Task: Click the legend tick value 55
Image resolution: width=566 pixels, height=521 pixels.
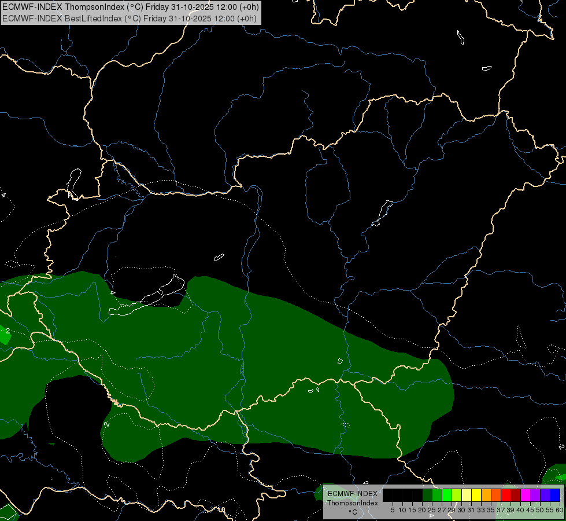Action: [x=550, y=510]
